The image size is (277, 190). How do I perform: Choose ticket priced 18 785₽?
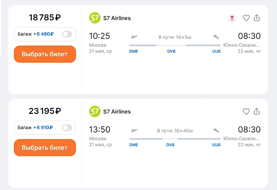45,54
